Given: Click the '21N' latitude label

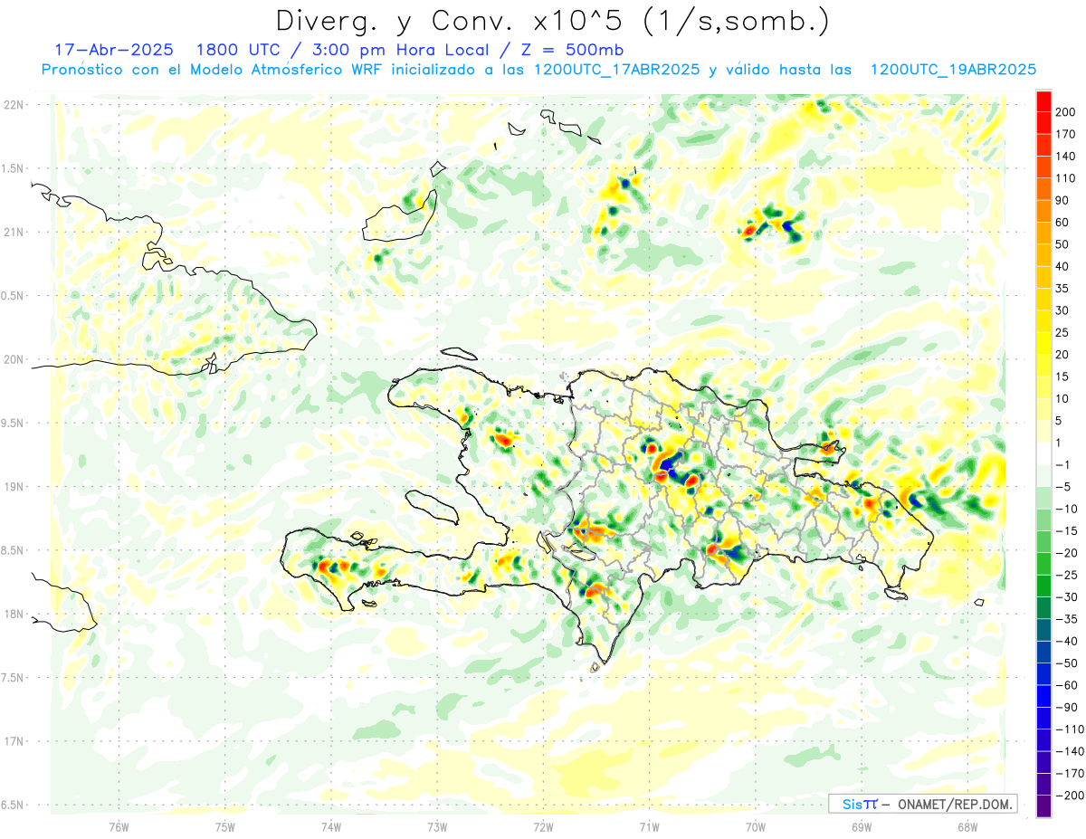Looking at the screenshot, I should (14, 232).
